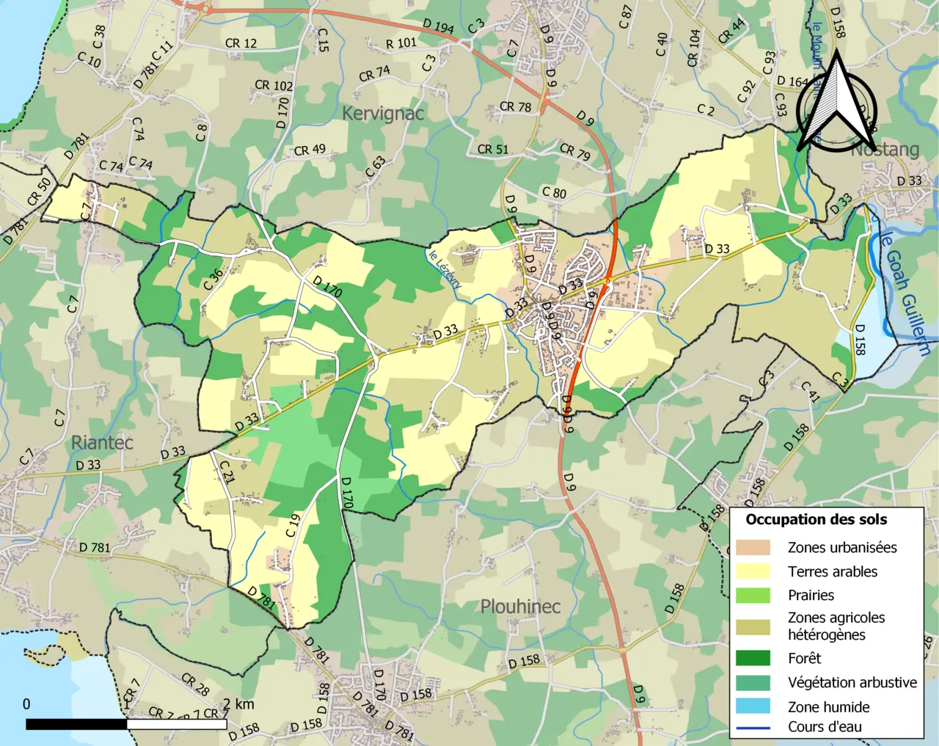Click the Prairies light green legend swatch

click(753, 595)
